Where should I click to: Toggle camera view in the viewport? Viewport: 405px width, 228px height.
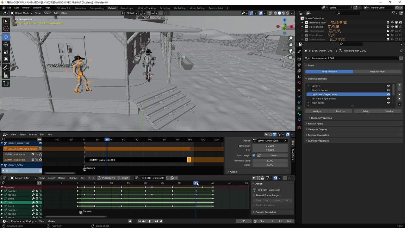pos(290,51)
